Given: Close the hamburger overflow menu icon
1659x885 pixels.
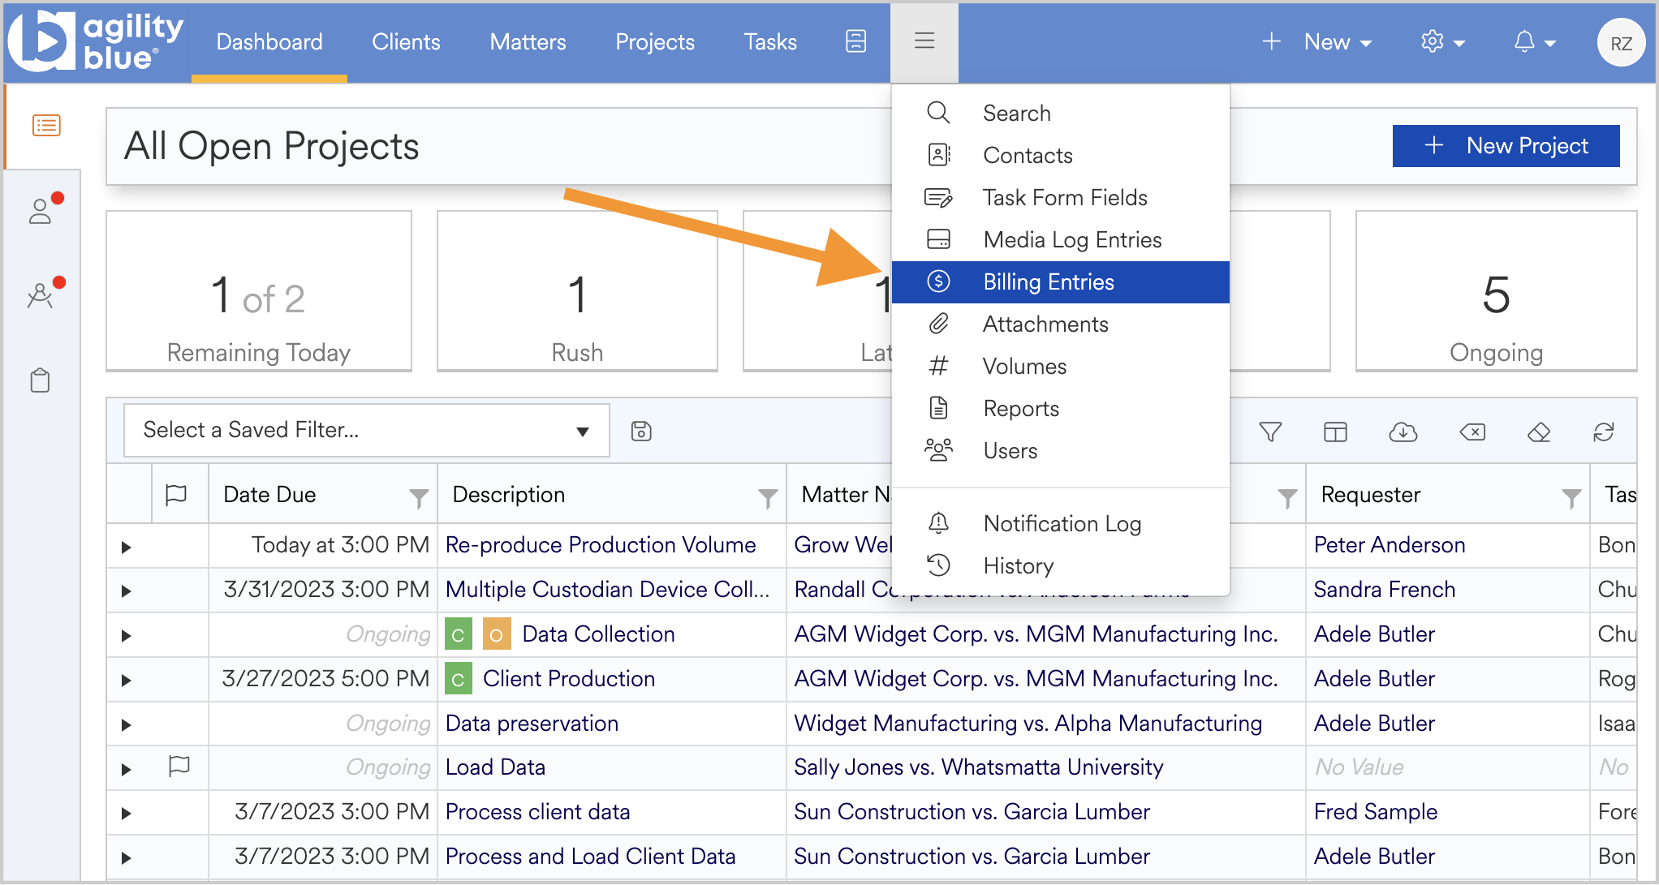Looking at the screenshot, I should click(924, 41).
